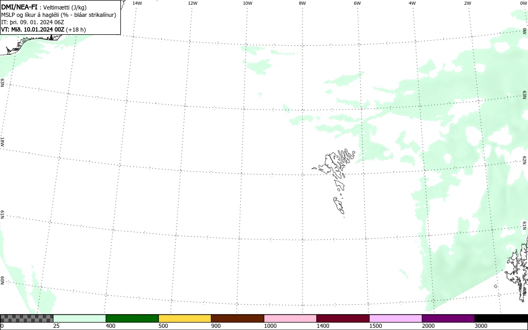Click the yellow 500–900 legend swatch
Screen dimensions: 528x330
[185, 318]
